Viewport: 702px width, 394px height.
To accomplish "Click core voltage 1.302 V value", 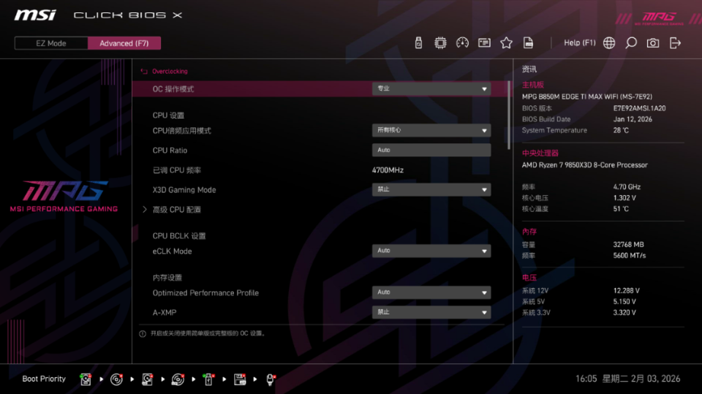I will 624,198.
